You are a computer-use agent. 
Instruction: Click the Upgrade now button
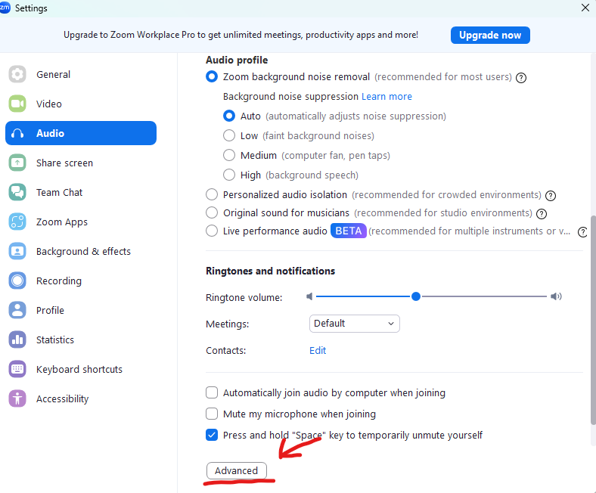click(490, 35)
